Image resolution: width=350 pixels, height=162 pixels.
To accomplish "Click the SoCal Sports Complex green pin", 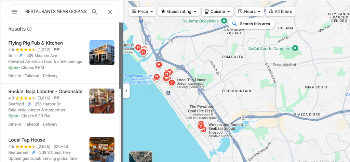I will pos(295,48).
